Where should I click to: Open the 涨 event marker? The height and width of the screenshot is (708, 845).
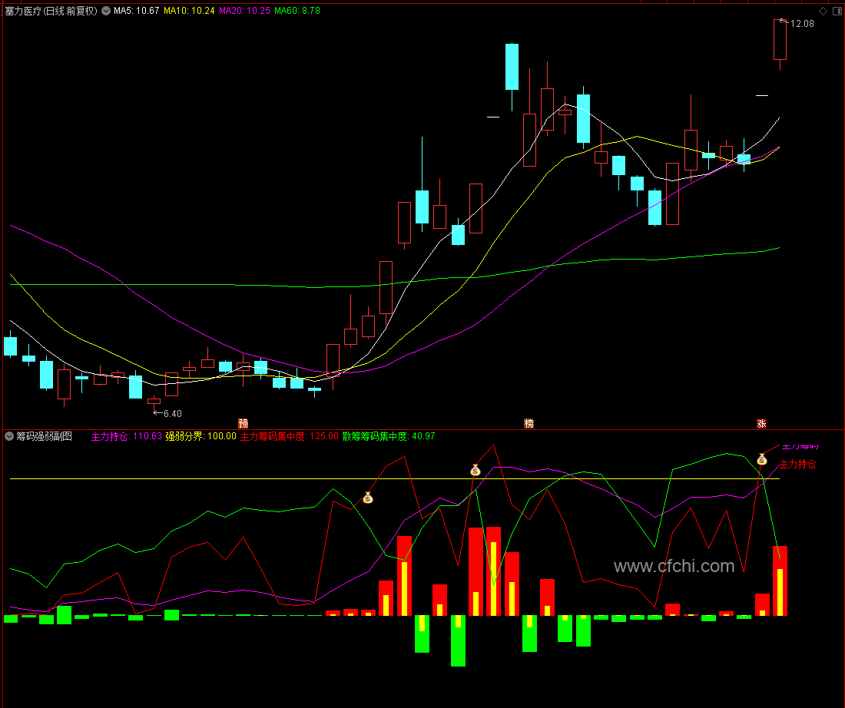point(761,424)
